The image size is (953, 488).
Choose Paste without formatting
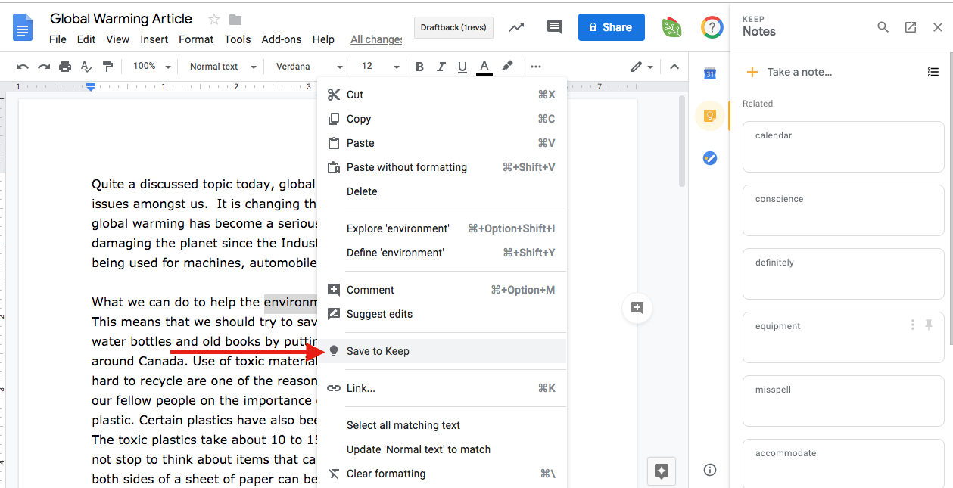pos(442,167)
